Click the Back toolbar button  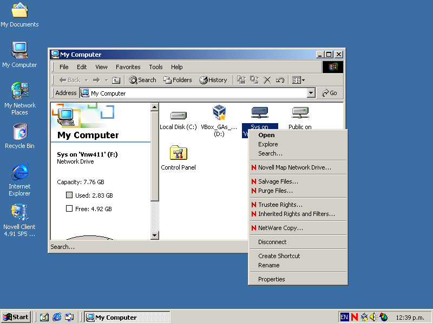click(x=70, y=80)
